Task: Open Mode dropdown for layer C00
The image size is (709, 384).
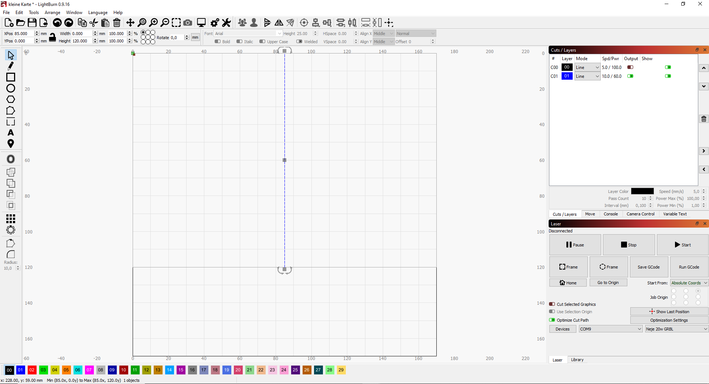Action: tap(587, 68)
